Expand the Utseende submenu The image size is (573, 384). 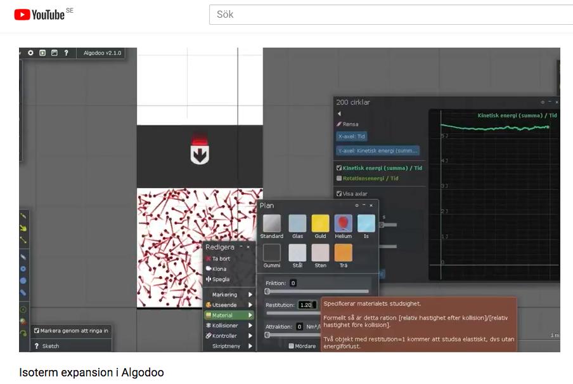[229, 305]
